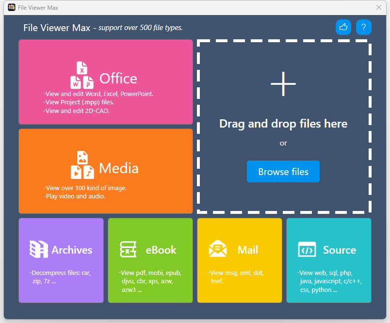Click the Archives zip folder icon
This screenshot has width=390, height=323.
(x=38, y=249)
